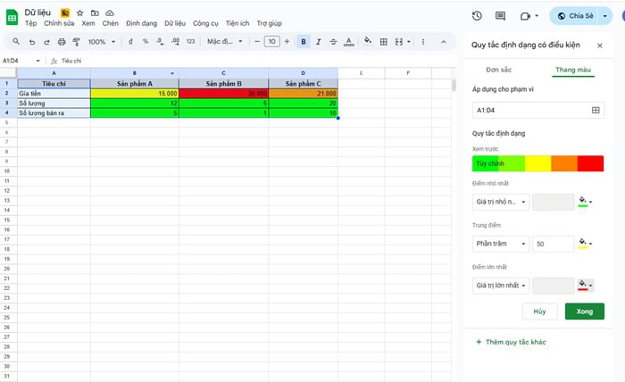Switch to the Đơn sắc tab

pyautogui.click(x=498, y=70)
